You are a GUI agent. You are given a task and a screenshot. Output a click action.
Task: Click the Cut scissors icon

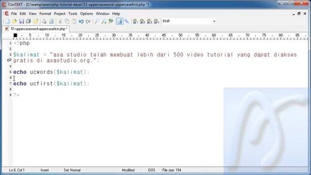(x=60, y=21)
